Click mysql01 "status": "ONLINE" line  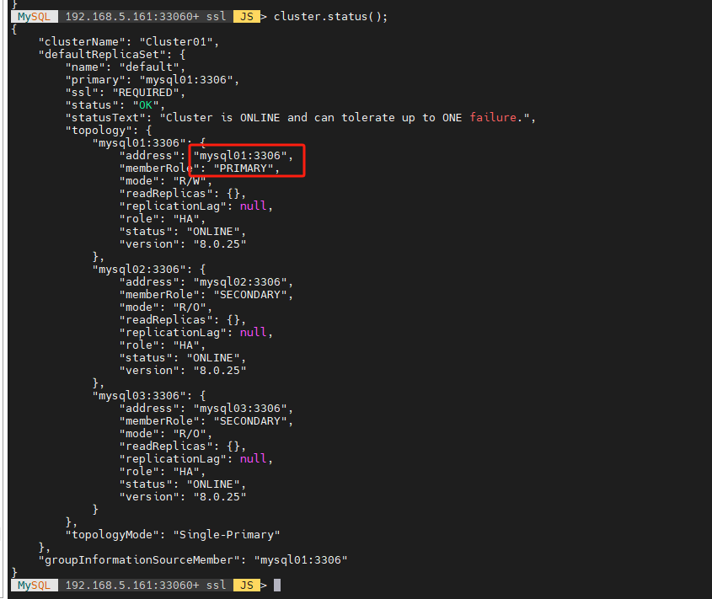183,232
